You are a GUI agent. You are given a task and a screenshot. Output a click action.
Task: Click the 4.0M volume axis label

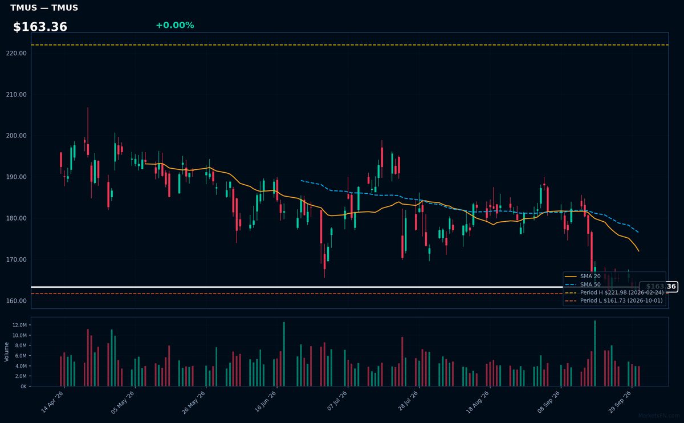click(x=21, y=366)
